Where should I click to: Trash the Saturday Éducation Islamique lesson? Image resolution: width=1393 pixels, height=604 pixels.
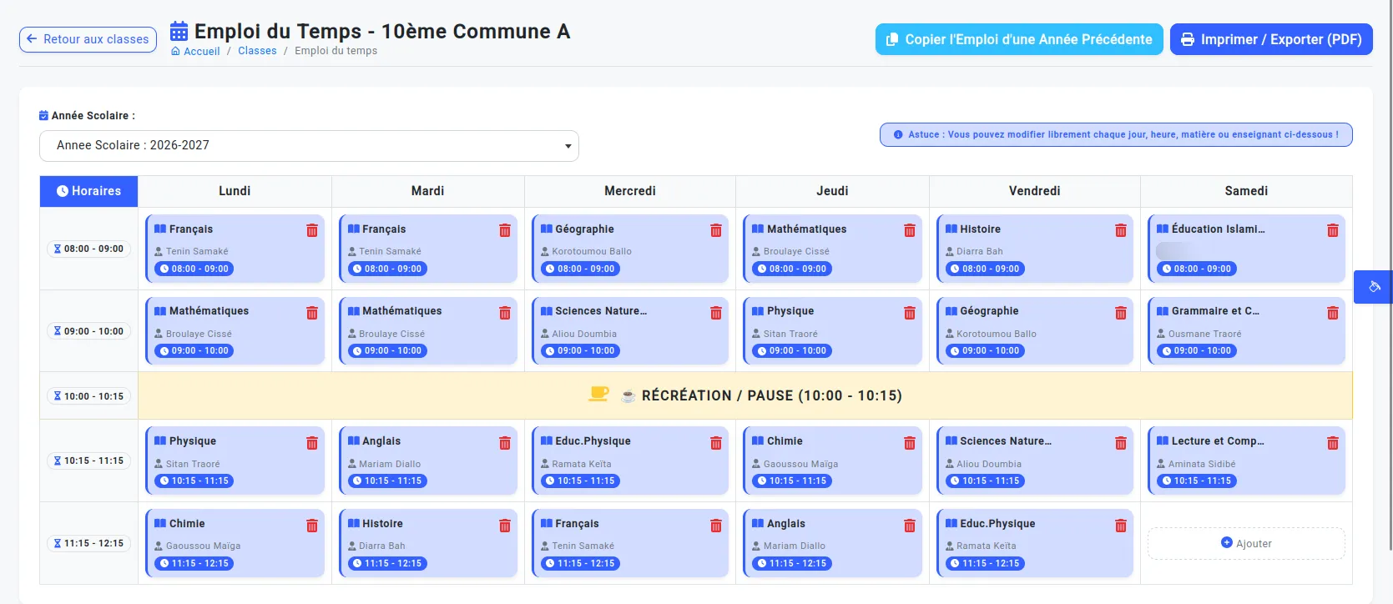coord(1333,230)
